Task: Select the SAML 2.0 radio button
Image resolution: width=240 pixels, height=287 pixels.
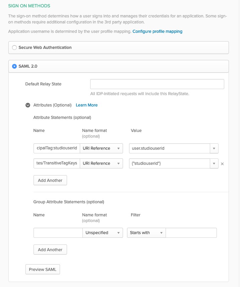Action: 14,66
